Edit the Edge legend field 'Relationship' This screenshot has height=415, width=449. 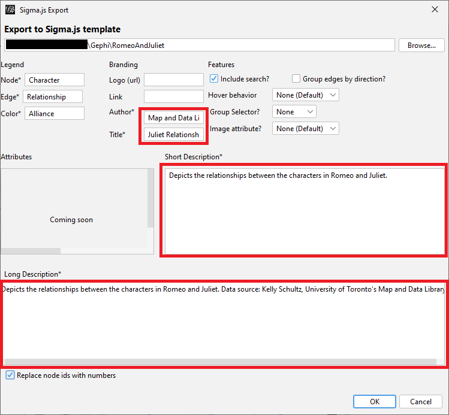tap(53, 96)
